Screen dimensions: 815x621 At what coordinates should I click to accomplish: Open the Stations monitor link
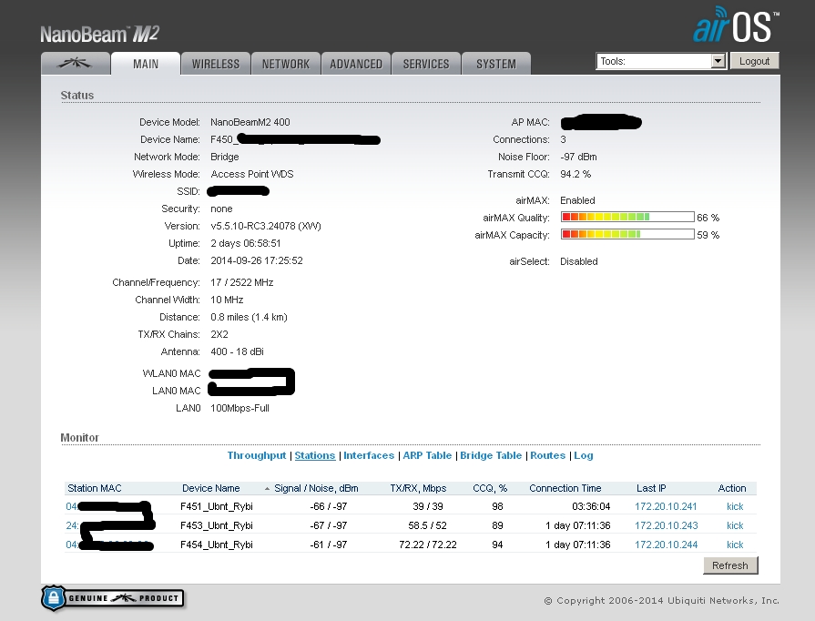(315, 455)
